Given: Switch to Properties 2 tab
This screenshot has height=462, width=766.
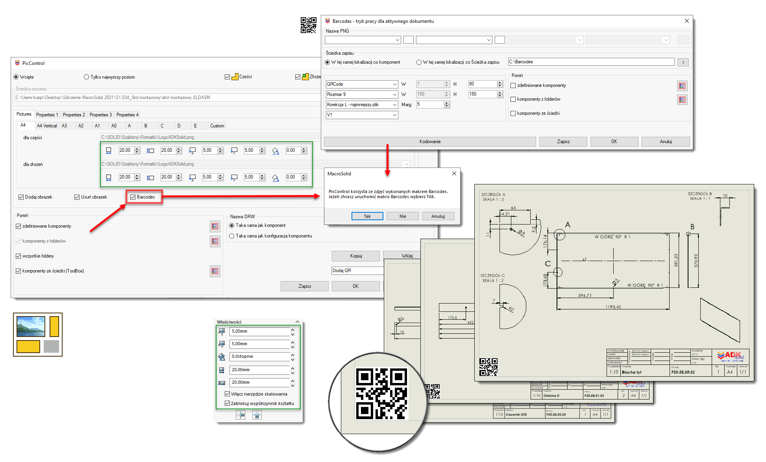Looking at the screenshot, I should click(74, 115).
